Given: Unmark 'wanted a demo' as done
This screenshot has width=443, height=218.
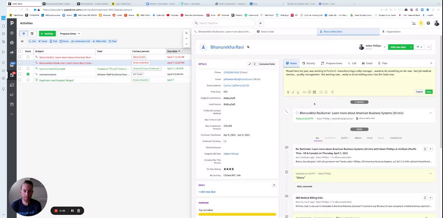Looking at the screenshot, I should coord(28,74).
